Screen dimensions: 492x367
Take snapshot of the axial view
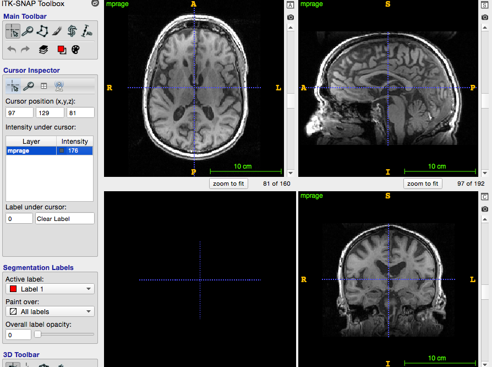pos(291,17)
